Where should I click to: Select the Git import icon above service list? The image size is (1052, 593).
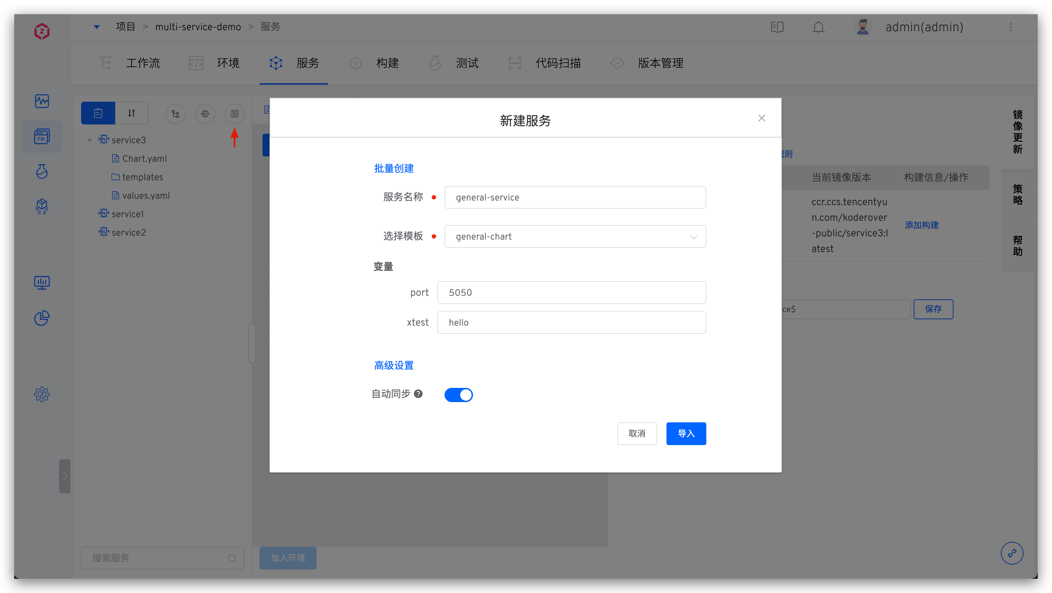coord(175,114)
